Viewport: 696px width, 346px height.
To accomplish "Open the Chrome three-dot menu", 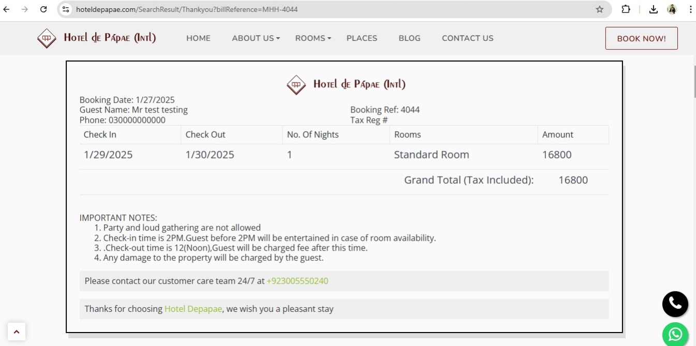I will click(x=690, y=9).
